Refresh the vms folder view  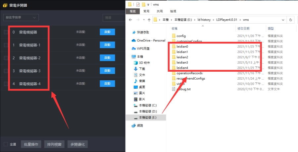coord(291,20)
